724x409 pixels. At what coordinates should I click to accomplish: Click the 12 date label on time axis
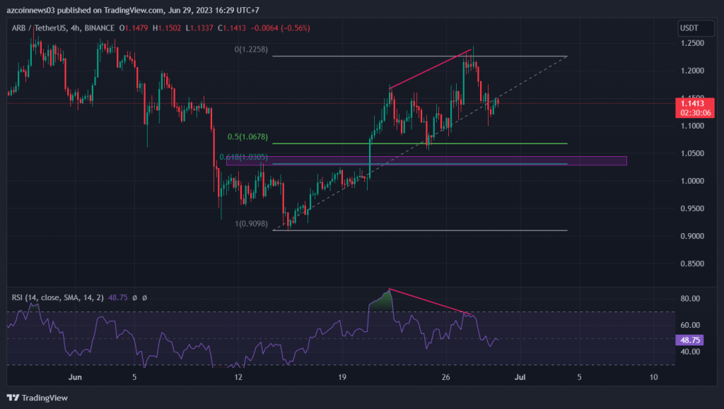click(238, 377)
